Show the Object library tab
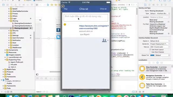173x97 pixels. 157,63
